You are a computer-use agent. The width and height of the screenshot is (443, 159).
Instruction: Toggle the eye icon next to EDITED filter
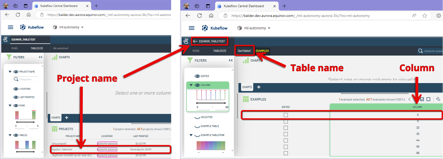coord(197,76)
